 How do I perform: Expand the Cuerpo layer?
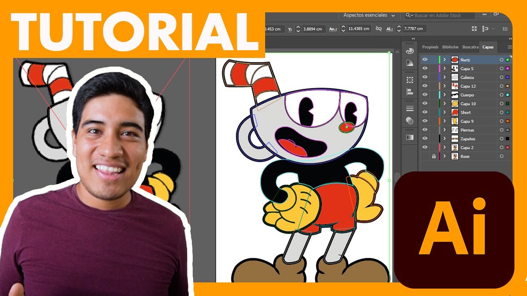[x=445, y=95]
